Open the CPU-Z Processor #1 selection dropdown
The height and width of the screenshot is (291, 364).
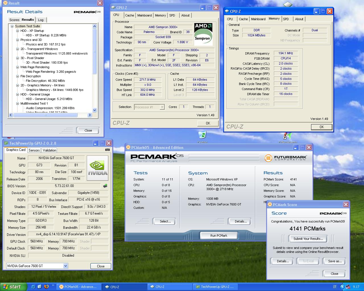[x=162, y=107]
